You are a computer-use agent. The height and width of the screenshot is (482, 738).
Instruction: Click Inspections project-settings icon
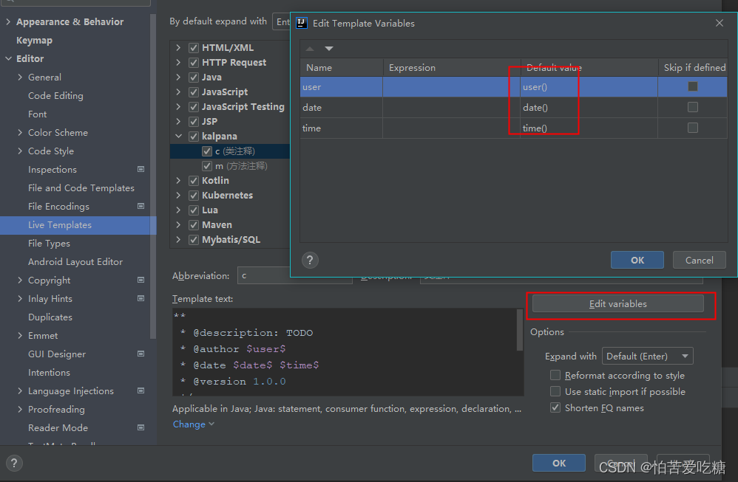(141, 169)
